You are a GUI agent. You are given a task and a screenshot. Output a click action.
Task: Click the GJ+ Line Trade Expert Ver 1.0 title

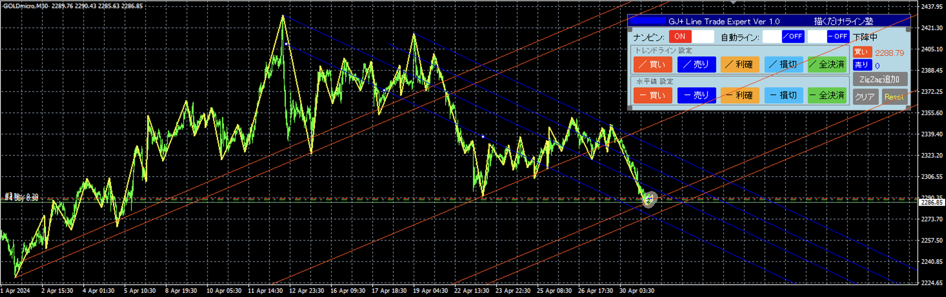pyautogui.click(x=724, y=22)
